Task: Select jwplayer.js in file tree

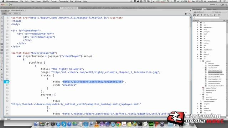Action: point(209,92)
